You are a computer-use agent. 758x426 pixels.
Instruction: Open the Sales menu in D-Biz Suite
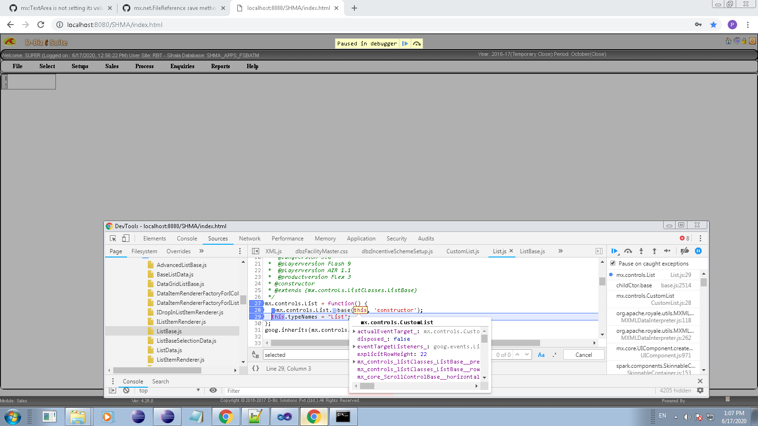pos(112,66)
